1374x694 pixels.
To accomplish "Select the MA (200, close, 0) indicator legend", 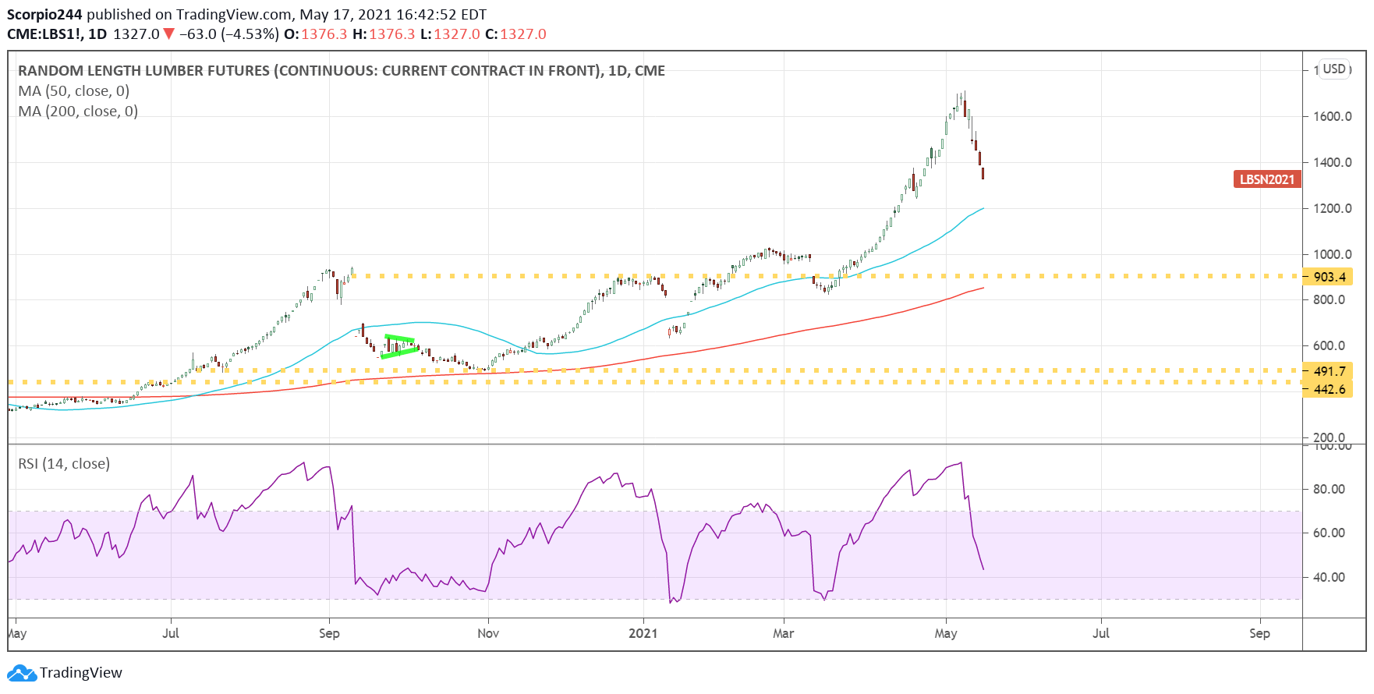I will (78, 112).
